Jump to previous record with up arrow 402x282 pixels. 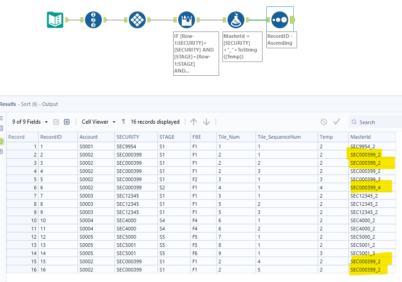point(194,122)
